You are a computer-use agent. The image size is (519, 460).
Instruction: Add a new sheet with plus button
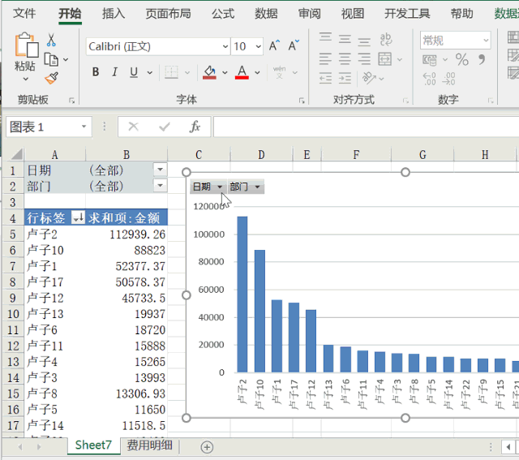tap(207, 447)
